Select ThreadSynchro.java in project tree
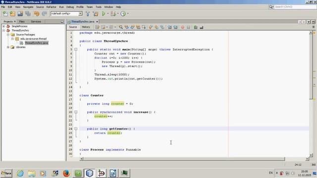The height and width of the screenshot is (178, 317). (36, 43)
